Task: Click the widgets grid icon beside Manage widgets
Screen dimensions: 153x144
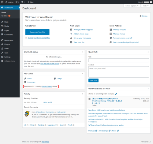Action: tap(111, 30)
